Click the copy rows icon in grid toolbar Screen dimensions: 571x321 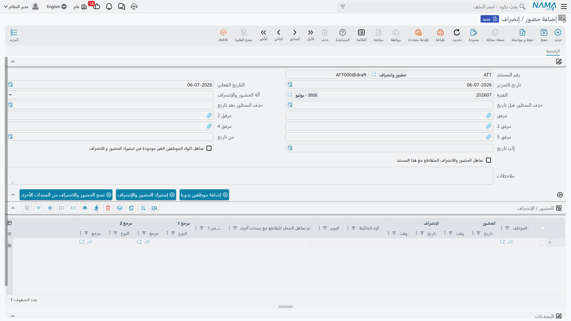pos(131,208)
